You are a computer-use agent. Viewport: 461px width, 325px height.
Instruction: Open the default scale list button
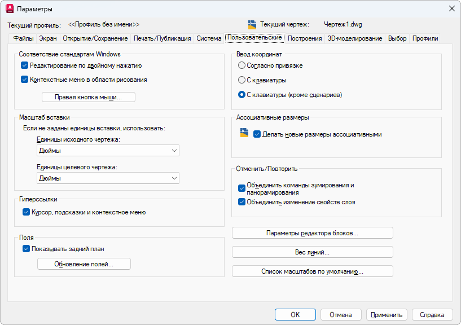click(x=312, y=271)
